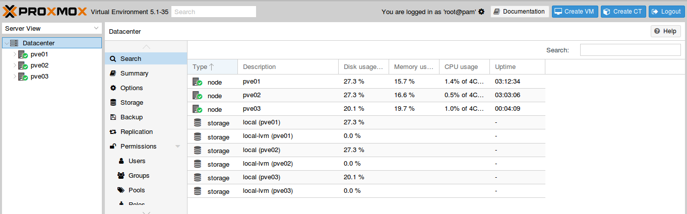Click the Summary book icon
Screen dimensions: 687x214
coord(113,74)
